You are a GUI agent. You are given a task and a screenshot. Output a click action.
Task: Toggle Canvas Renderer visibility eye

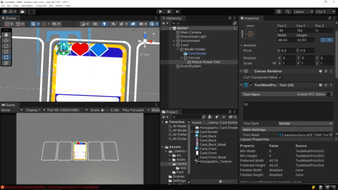246,71
